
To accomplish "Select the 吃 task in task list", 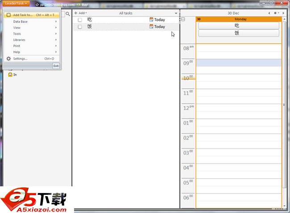I will [90, 20].
